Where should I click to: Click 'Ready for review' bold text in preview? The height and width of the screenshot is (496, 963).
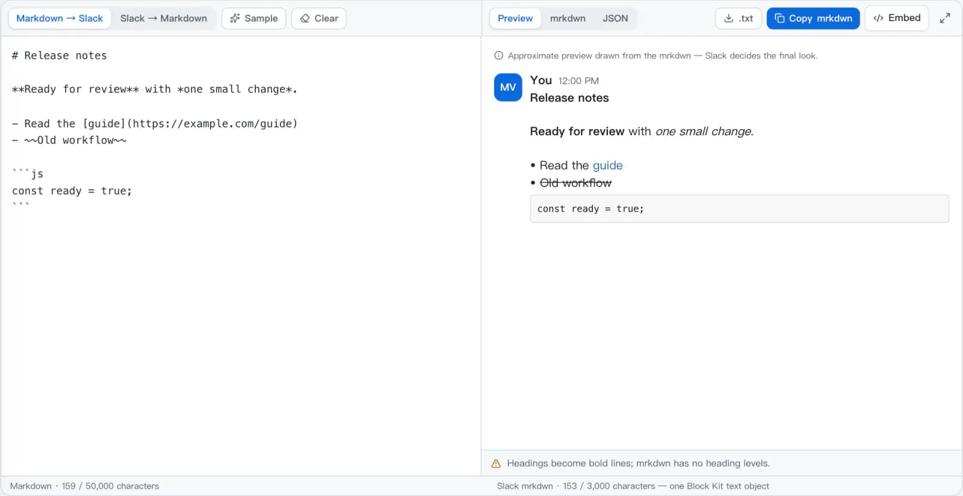pyautogui.click(x=577, y=131)
